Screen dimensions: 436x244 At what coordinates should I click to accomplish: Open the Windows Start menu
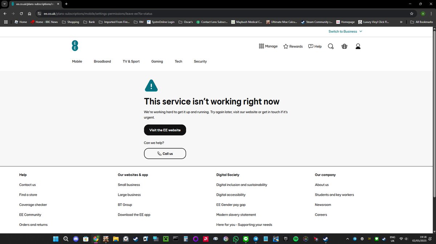point(56,239)
